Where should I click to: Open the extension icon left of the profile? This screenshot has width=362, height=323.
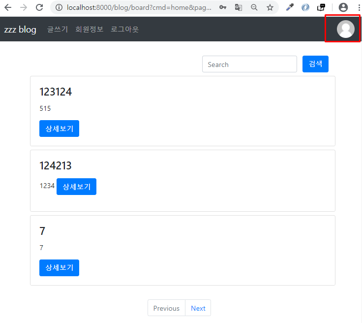coord(321,7)
